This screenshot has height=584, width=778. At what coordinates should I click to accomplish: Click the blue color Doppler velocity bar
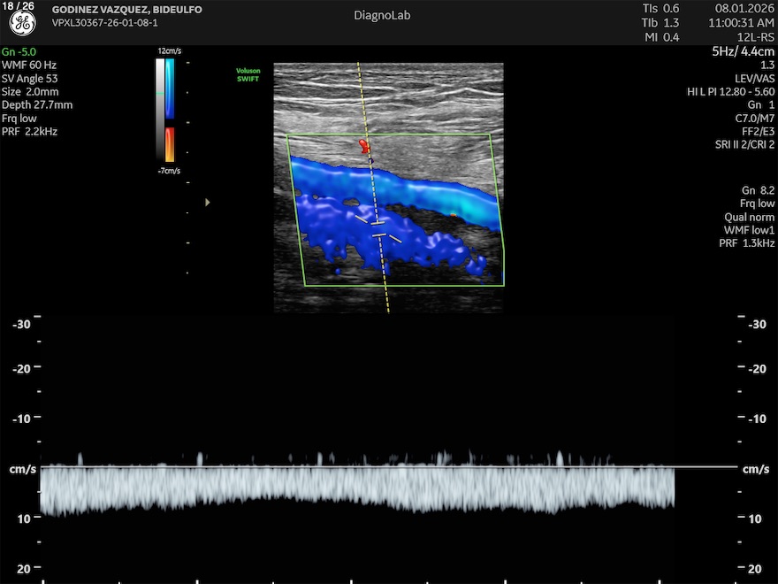tap(170, 88)
